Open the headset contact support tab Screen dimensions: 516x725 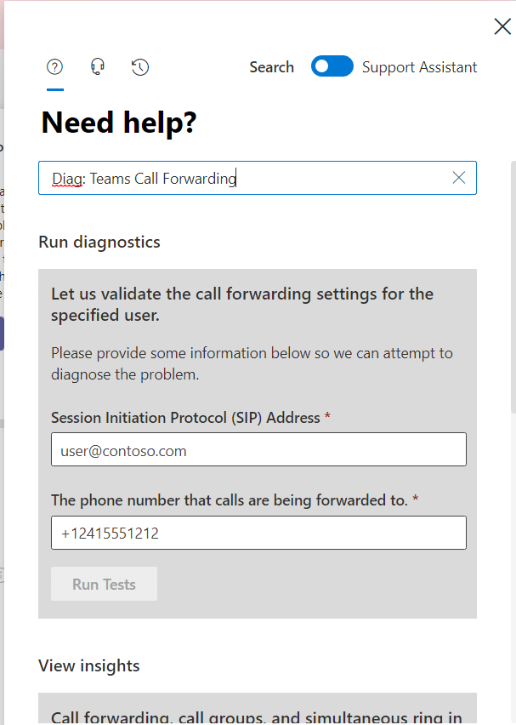pyautogui.click(x=98, y=67)
